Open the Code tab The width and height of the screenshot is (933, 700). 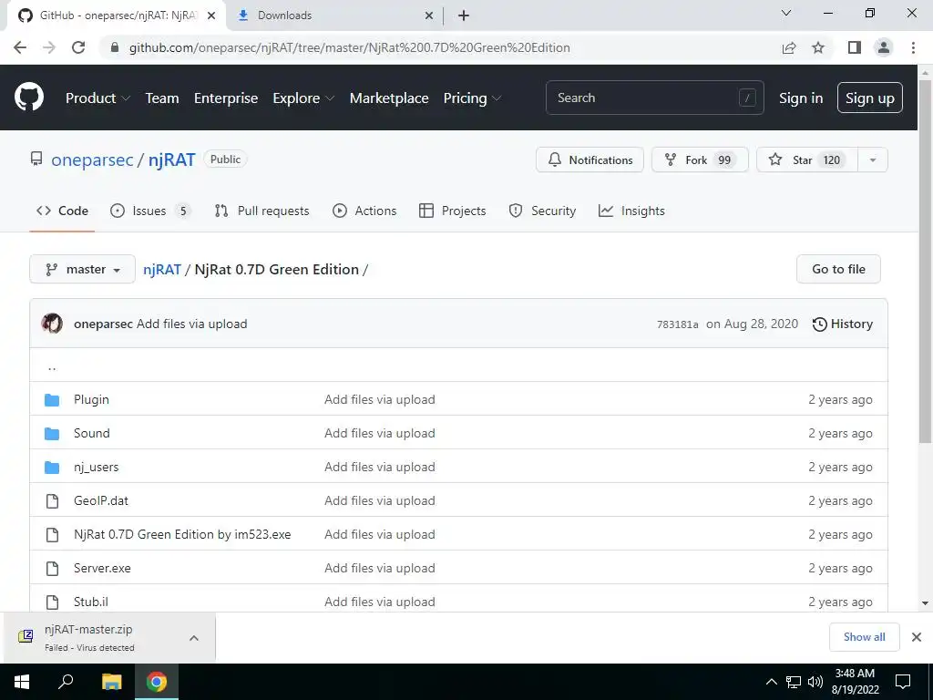62,211
